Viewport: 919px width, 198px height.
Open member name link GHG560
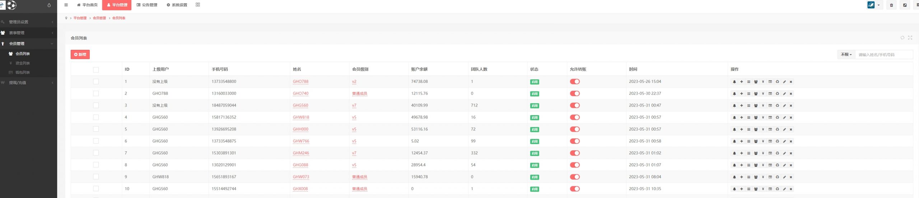pyautogui.click(x=300, y=105)
